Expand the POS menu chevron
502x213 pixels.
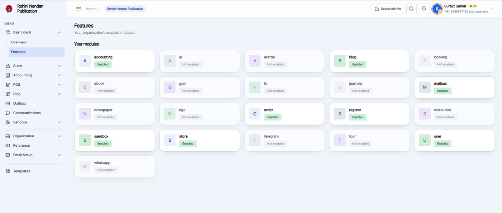pos(59,85)
